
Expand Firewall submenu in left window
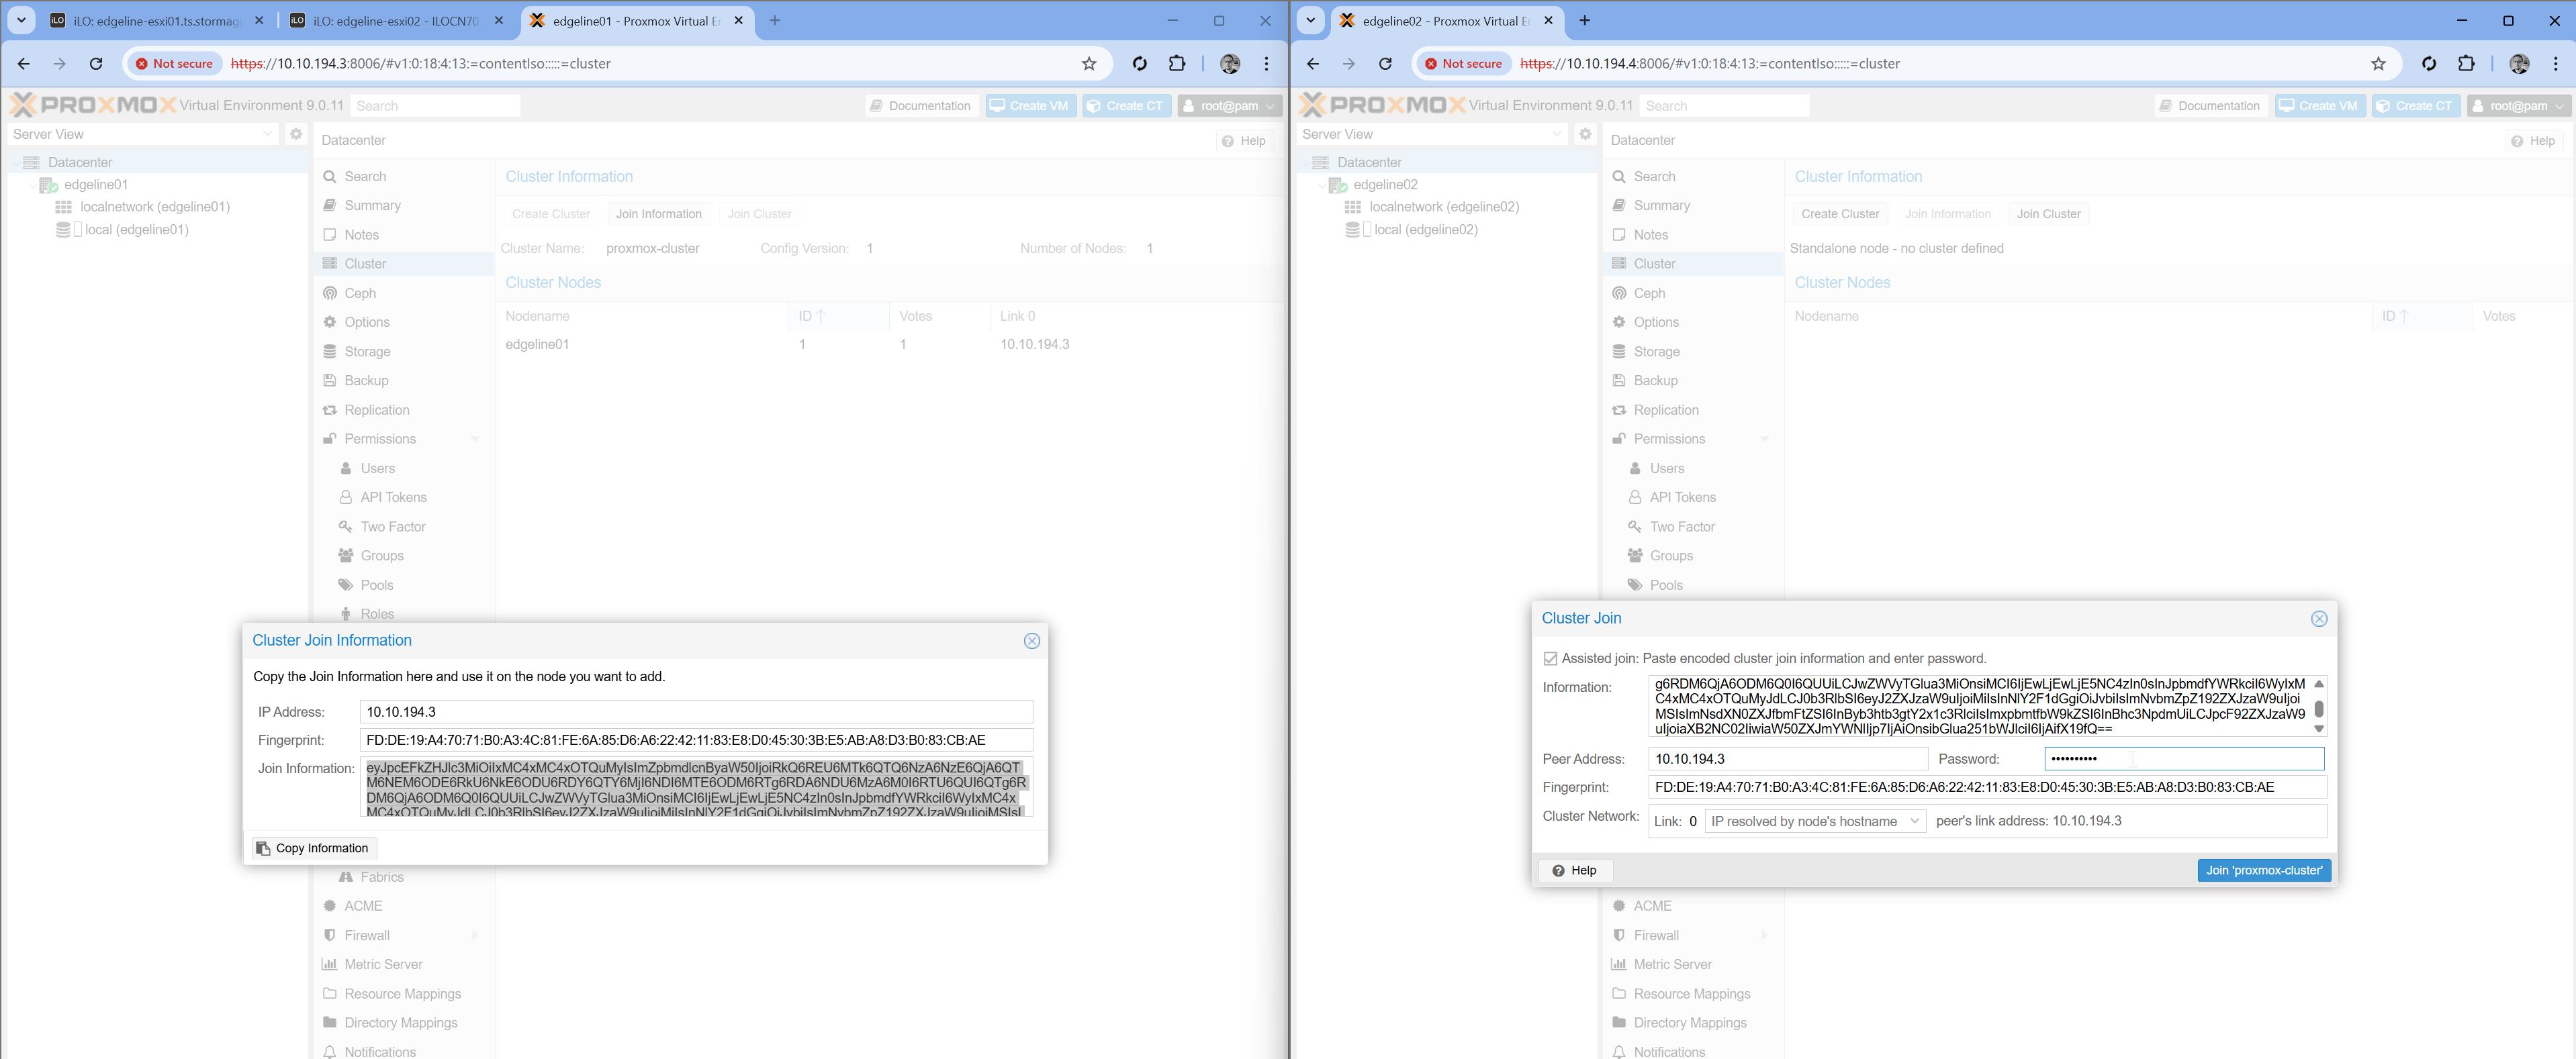475,935
